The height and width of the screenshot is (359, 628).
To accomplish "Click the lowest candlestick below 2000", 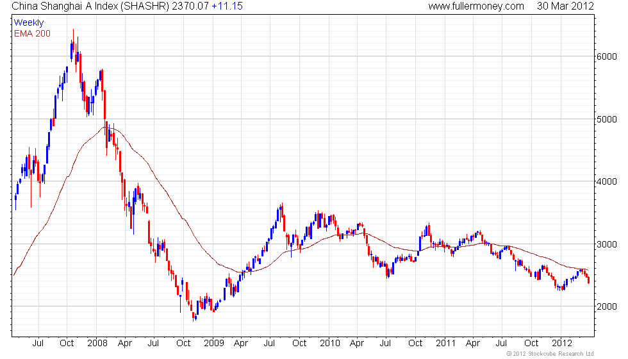I will click(x=194, y=317).
